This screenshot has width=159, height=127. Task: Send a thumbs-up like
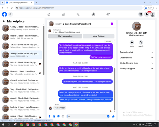(x=113, y=117)
